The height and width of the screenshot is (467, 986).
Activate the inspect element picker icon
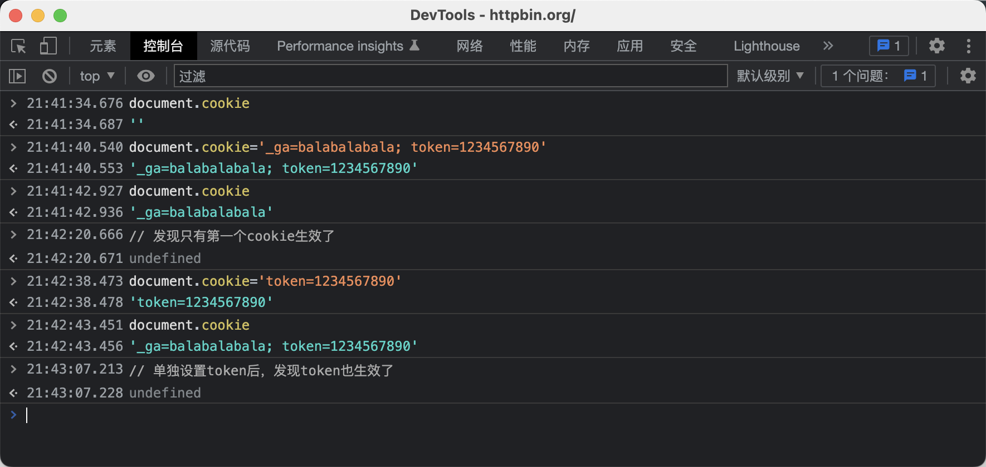point(18,46)
